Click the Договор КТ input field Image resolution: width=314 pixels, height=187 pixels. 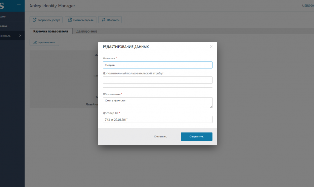pos(157,120)
